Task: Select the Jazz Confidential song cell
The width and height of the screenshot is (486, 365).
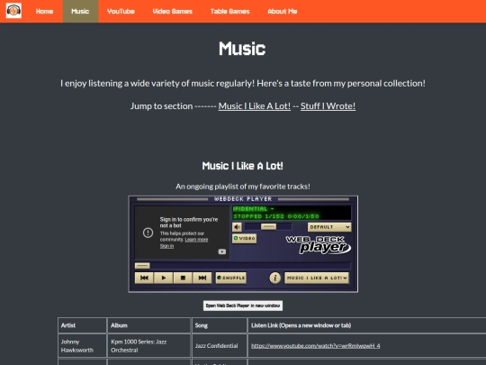Action: (219, 346)
